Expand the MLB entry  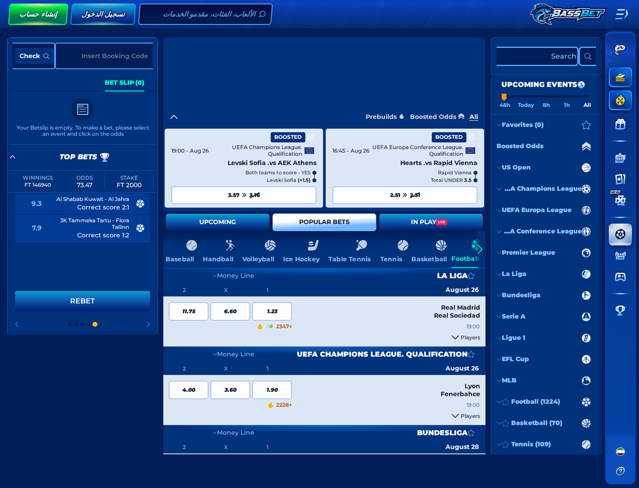click(544, 380)
